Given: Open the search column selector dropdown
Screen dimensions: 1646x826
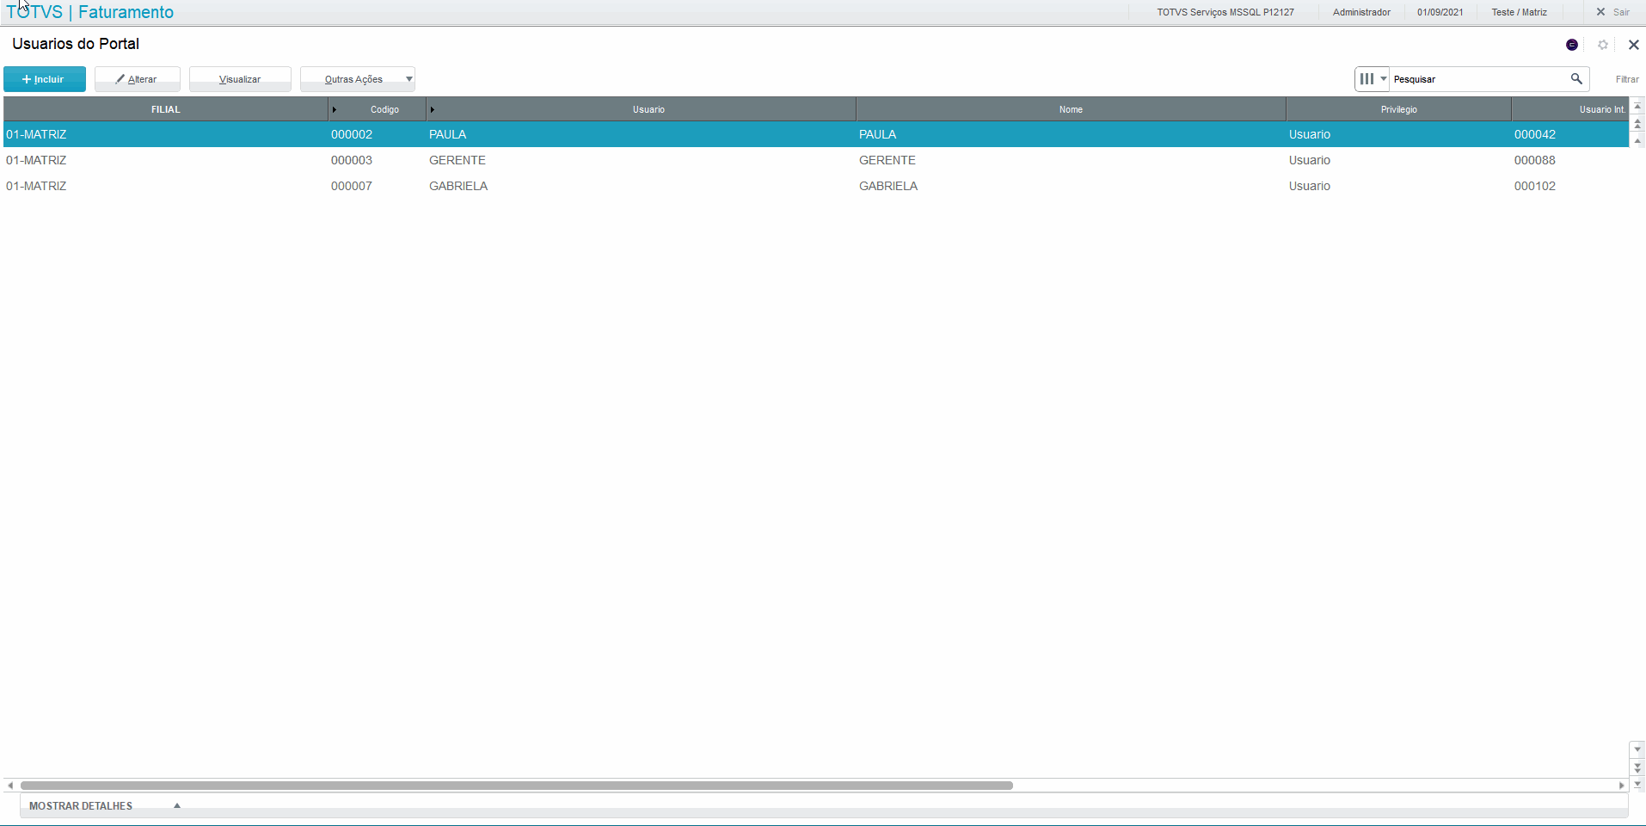Looking at the screenshot, I should (x=1372, y=79).
